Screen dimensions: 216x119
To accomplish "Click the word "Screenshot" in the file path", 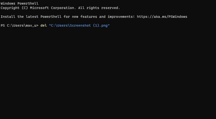I will coord(80,26).
